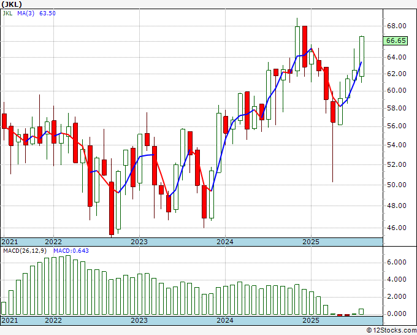Screen dimensions: 417x335
Task: Click the 48.00 price axis label
Action: 397,206
